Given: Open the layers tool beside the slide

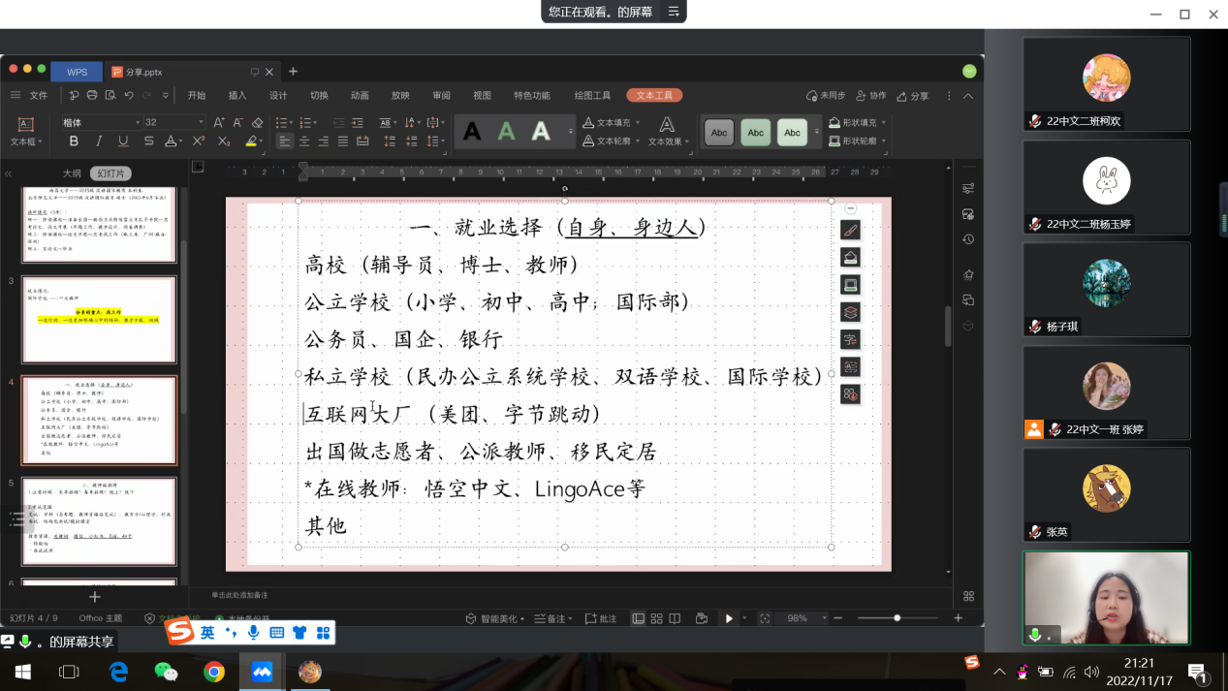Looking at the screenshot, I should (x=850, y=312).
